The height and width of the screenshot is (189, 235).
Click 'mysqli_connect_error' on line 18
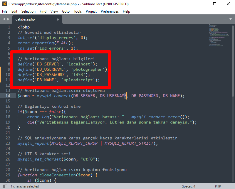click(155, 117)
